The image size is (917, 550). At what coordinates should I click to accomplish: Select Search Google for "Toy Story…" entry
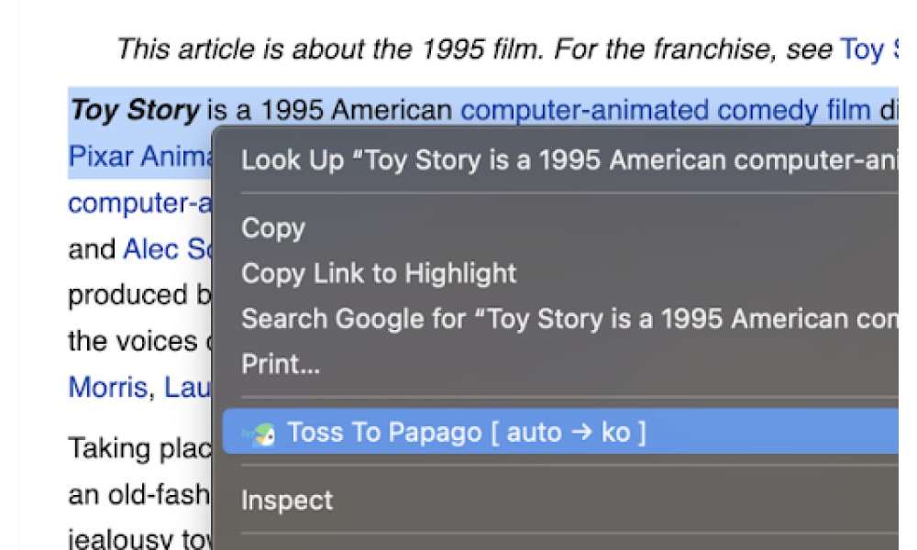569,319
